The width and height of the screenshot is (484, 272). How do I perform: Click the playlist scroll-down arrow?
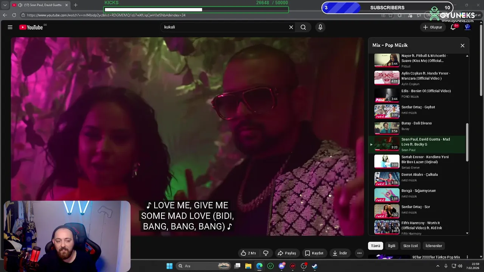click(x=467, y=233)
